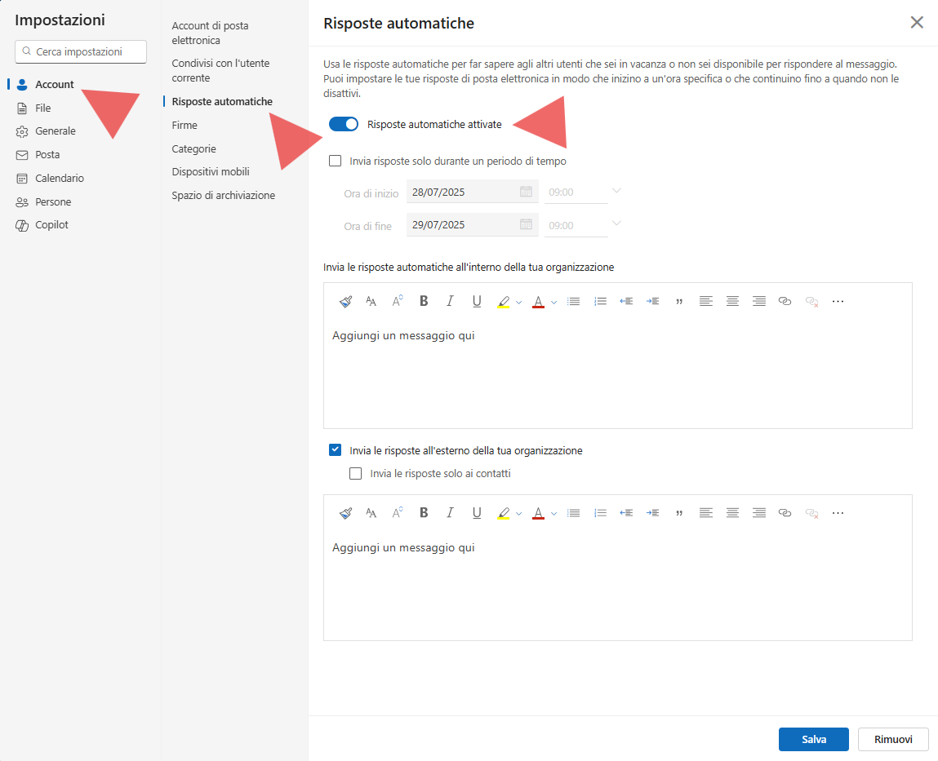Screen dimensions: 938x761
Task: Apply underline in the internal message editor
Action: 477,301
